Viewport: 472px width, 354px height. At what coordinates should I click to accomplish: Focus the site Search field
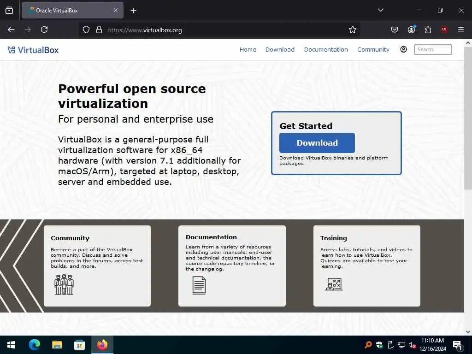(433, 50)
